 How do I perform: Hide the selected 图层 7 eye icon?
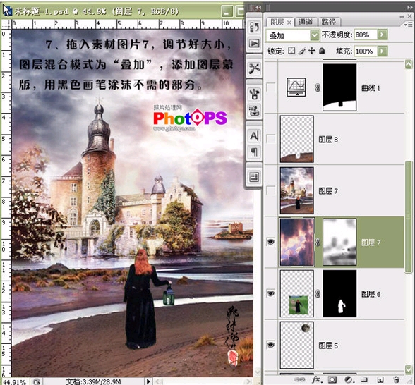coord(270,242)
